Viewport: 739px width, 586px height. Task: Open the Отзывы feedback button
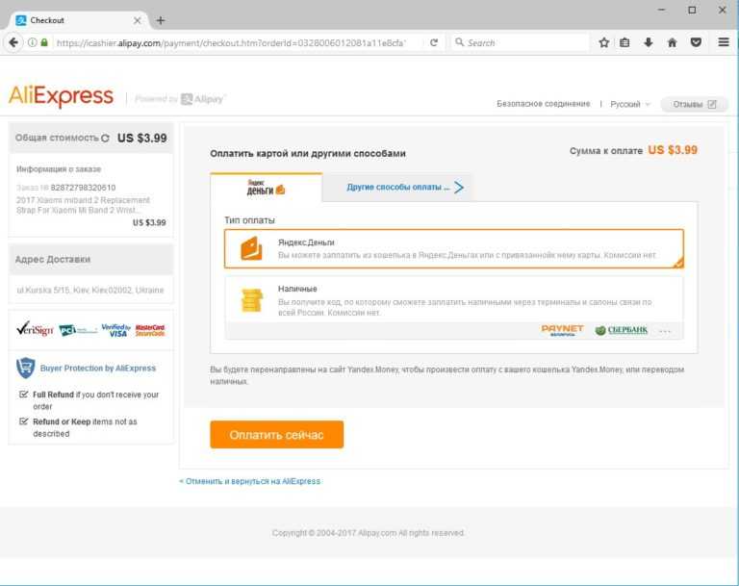694,104
